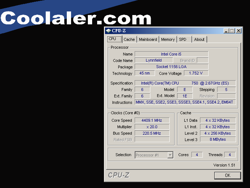The width and height of the screenshot is (250, 188).
Task: Click the CPU-Z title bar diamond icon
Action: coord(109,30)
